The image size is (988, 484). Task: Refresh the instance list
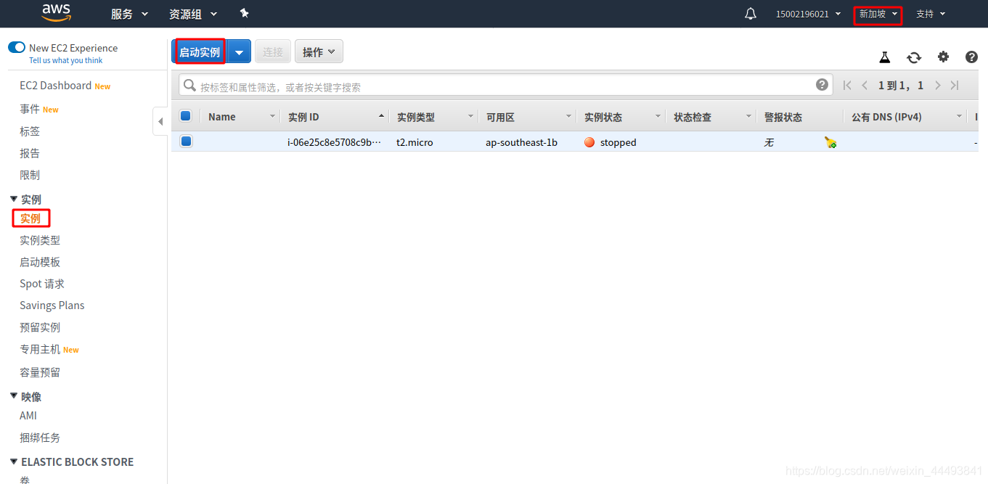914,57
